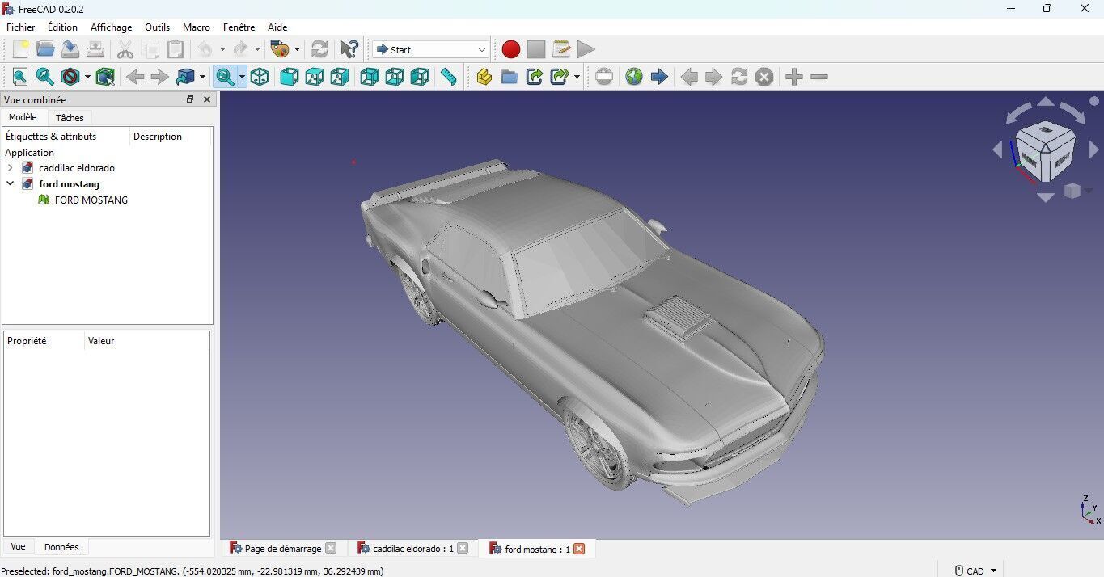Viewport: 1104px width, 577px height.
Task: Create a new empty document
Action: [20, 49]
